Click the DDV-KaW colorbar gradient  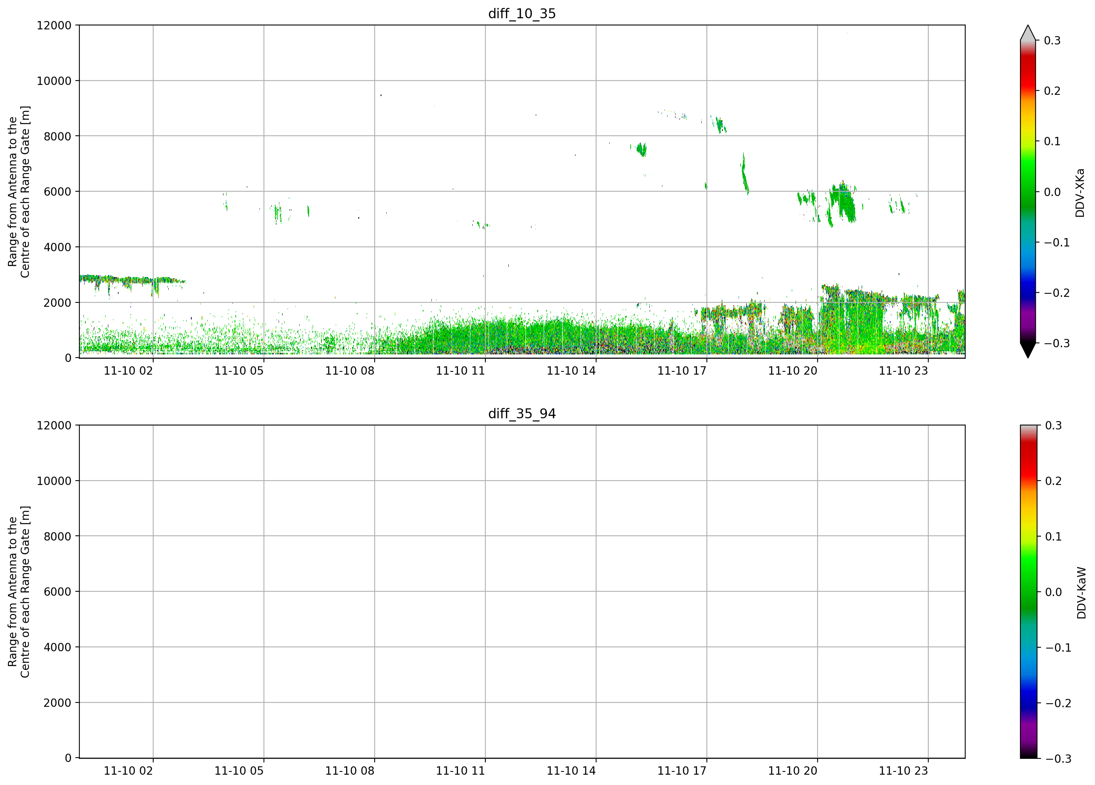1028,591
